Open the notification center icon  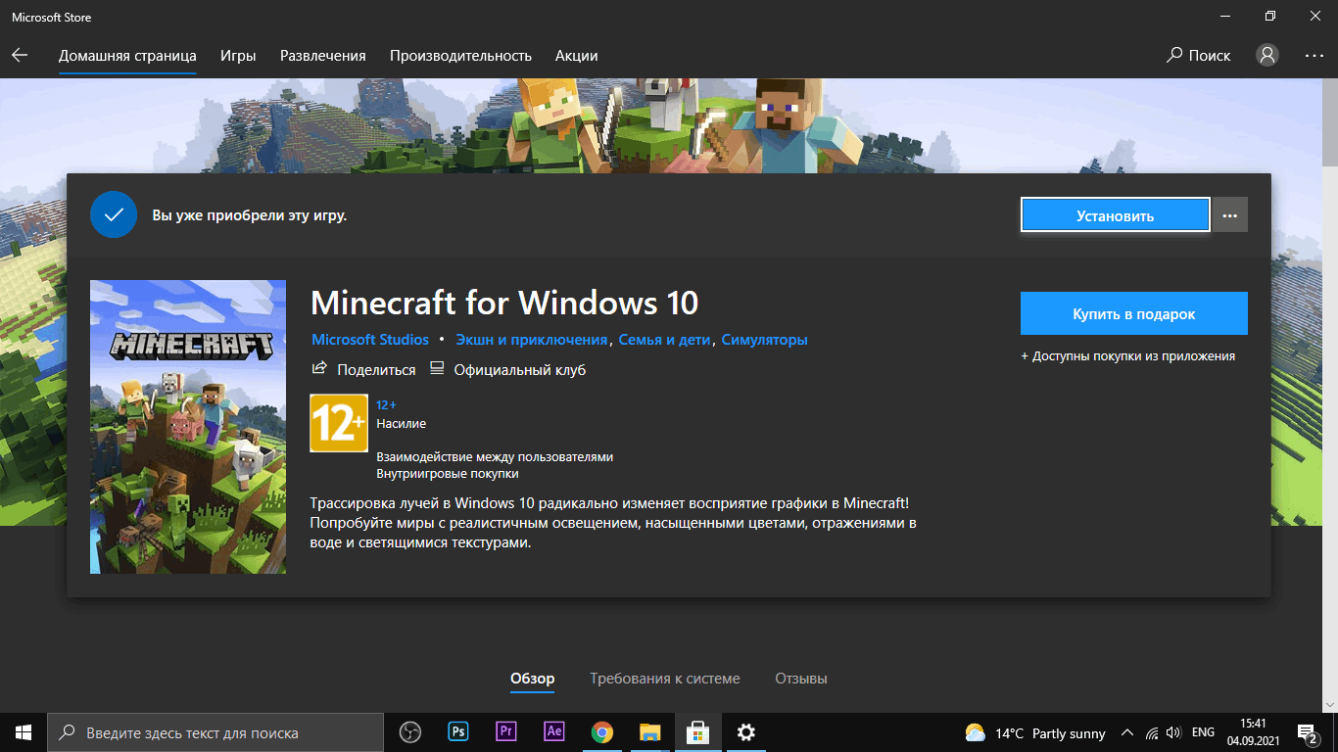(x=1308, y=732)
